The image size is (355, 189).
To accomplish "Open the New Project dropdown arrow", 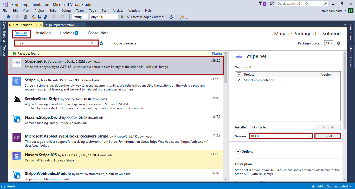I will click(29, 17).
